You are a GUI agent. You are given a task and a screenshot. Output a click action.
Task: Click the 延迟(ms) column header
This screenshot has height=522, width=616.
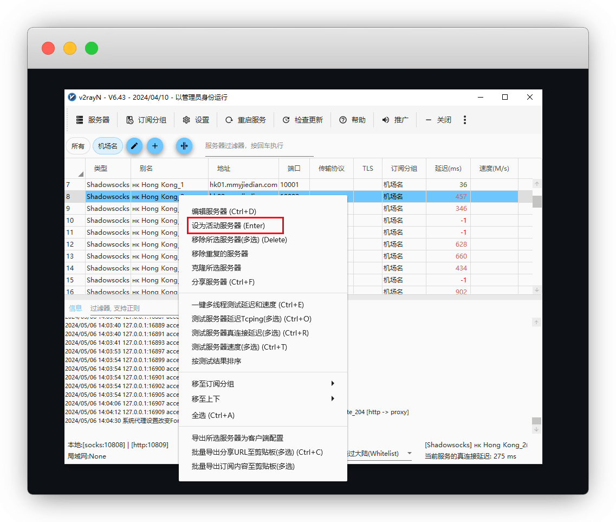[x=448, y=169]
